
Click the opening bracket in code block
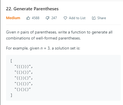point(11,61)
